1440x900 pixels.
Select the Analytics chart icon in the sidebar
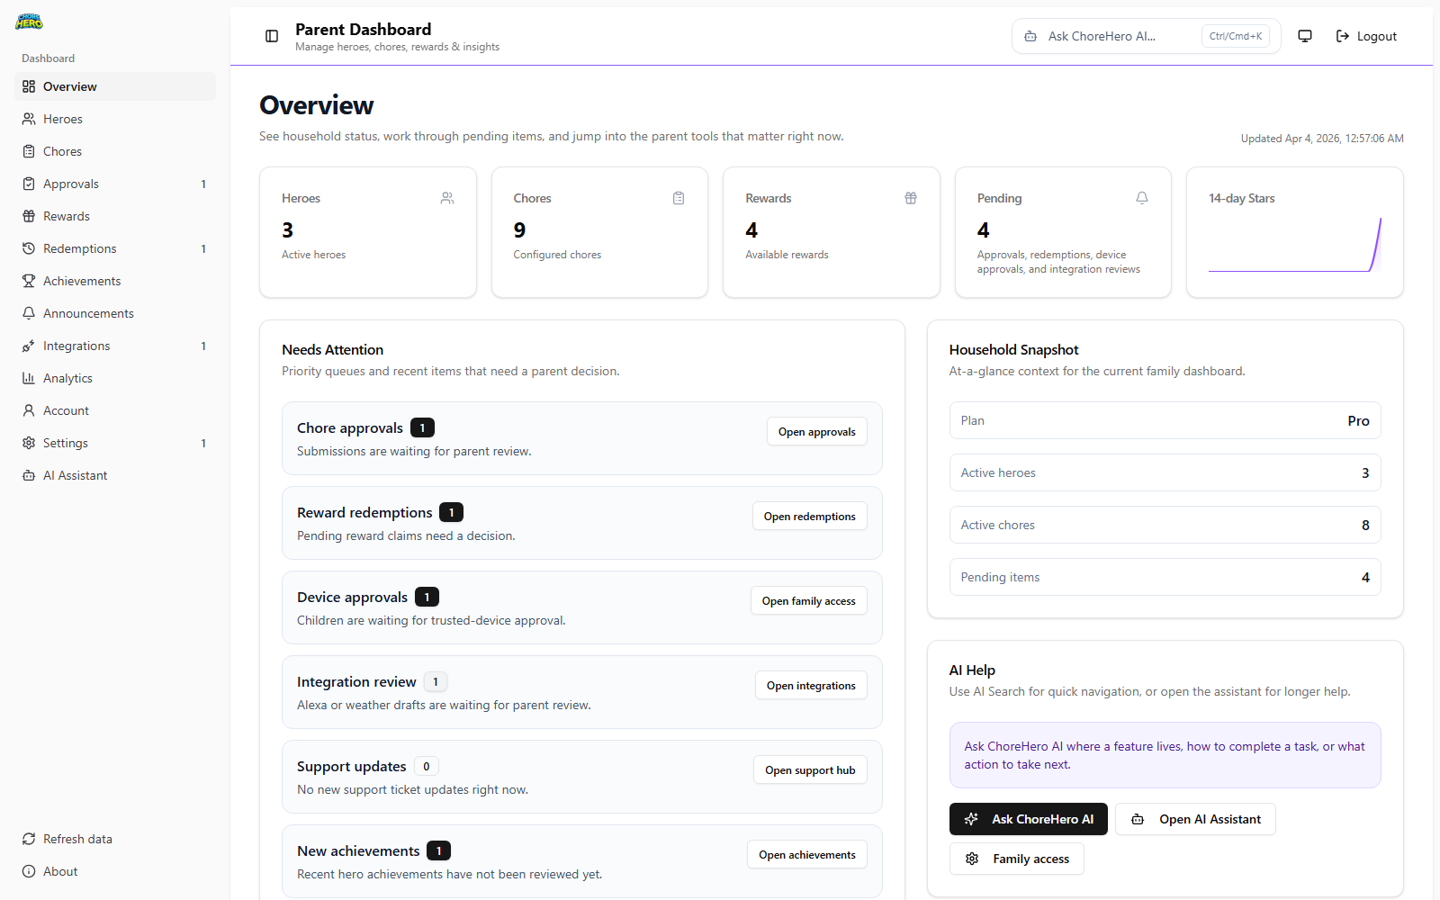point(30,377)
